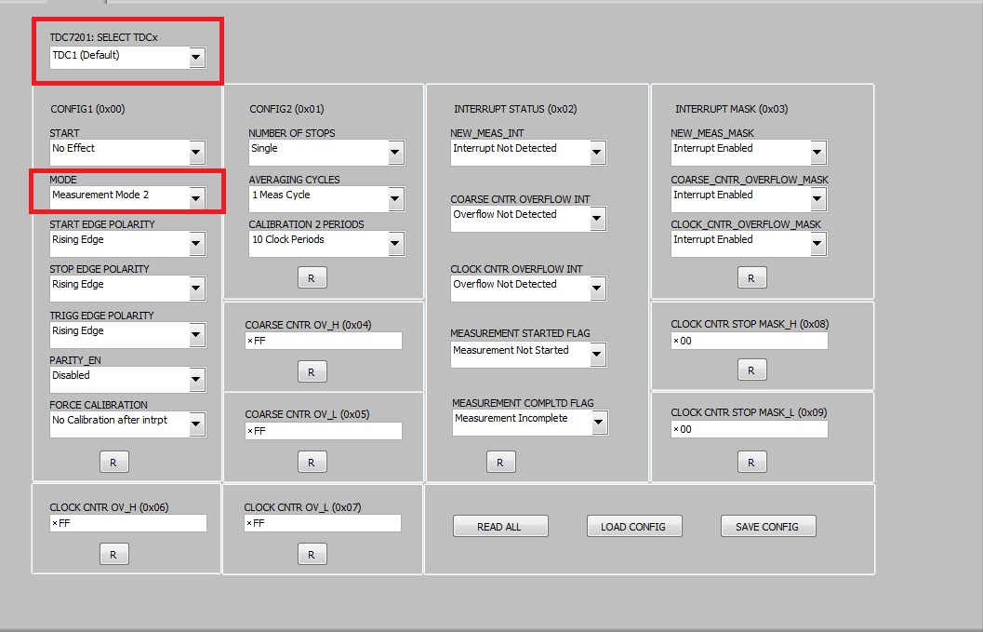
Task: Expand the MODE dropdown showing Measurement Mode 2
Action: coord(195,197)
